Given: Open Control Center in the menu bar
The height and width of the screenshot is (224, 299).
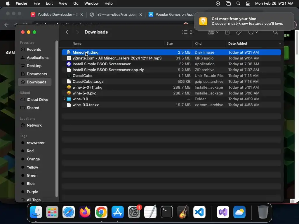Looking at the screenshot, I should 248,3.
